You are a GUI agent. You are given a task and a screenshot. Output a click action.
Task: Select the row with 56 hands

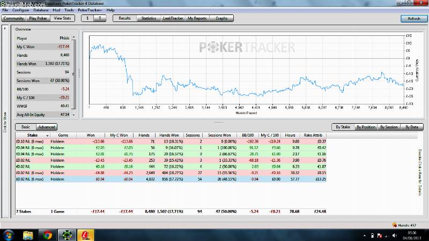pos(171,148)
